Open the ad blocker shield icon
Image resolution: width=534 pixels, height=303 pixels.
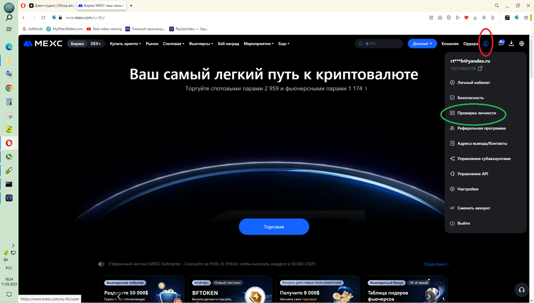click(x=449, y=18)
